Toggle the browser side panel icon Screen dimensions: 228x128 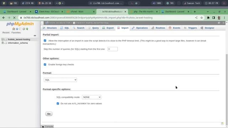click(x=213, y=17)
